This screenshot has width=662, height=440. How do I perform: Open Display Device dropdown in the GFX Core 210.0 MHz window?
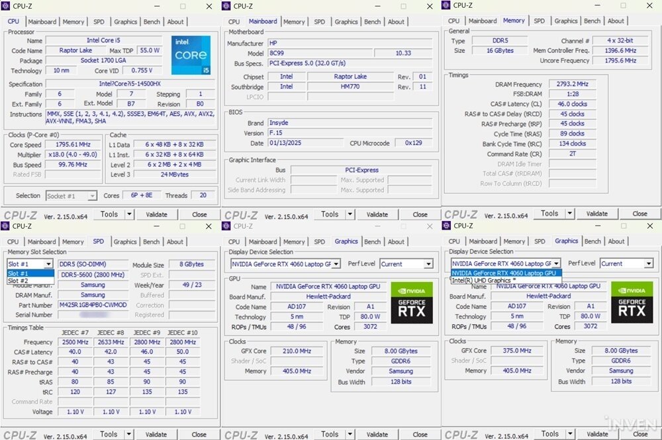(336, 264)
